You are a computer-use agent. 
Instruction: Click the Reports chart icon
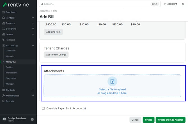(3, 101)
